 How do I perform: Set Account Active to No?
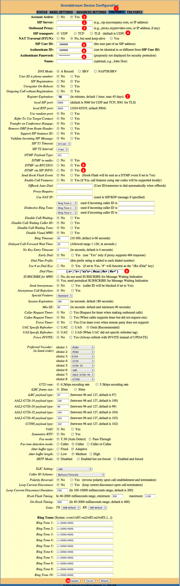pyautogui.click(x=58, y=17)
